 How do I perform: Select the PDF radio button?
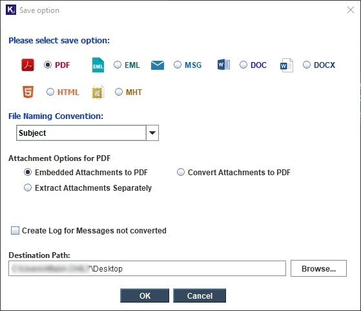pyautogui.click(x=48, y=65)
